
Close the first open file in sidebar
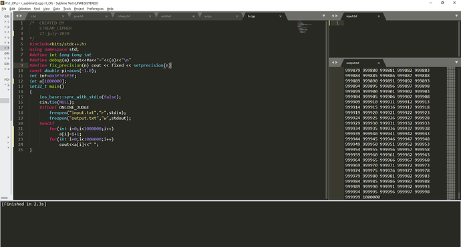click(5, 22)
